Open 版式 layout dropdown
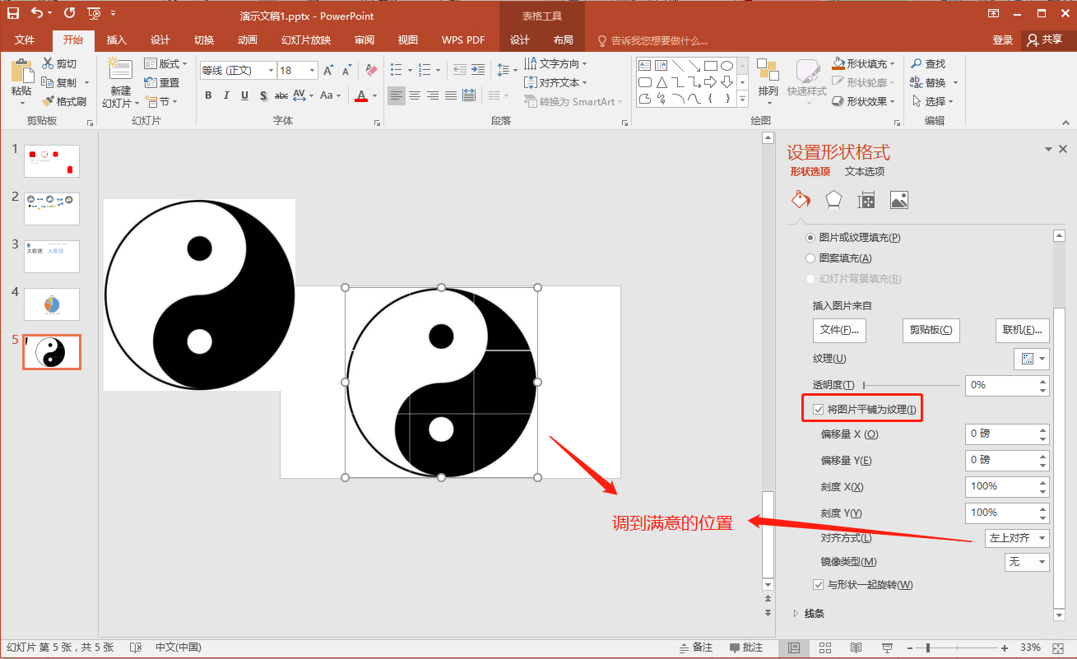Image resolution: width=1077 pixels, height=659 pixels. click(x=165, y=63)
